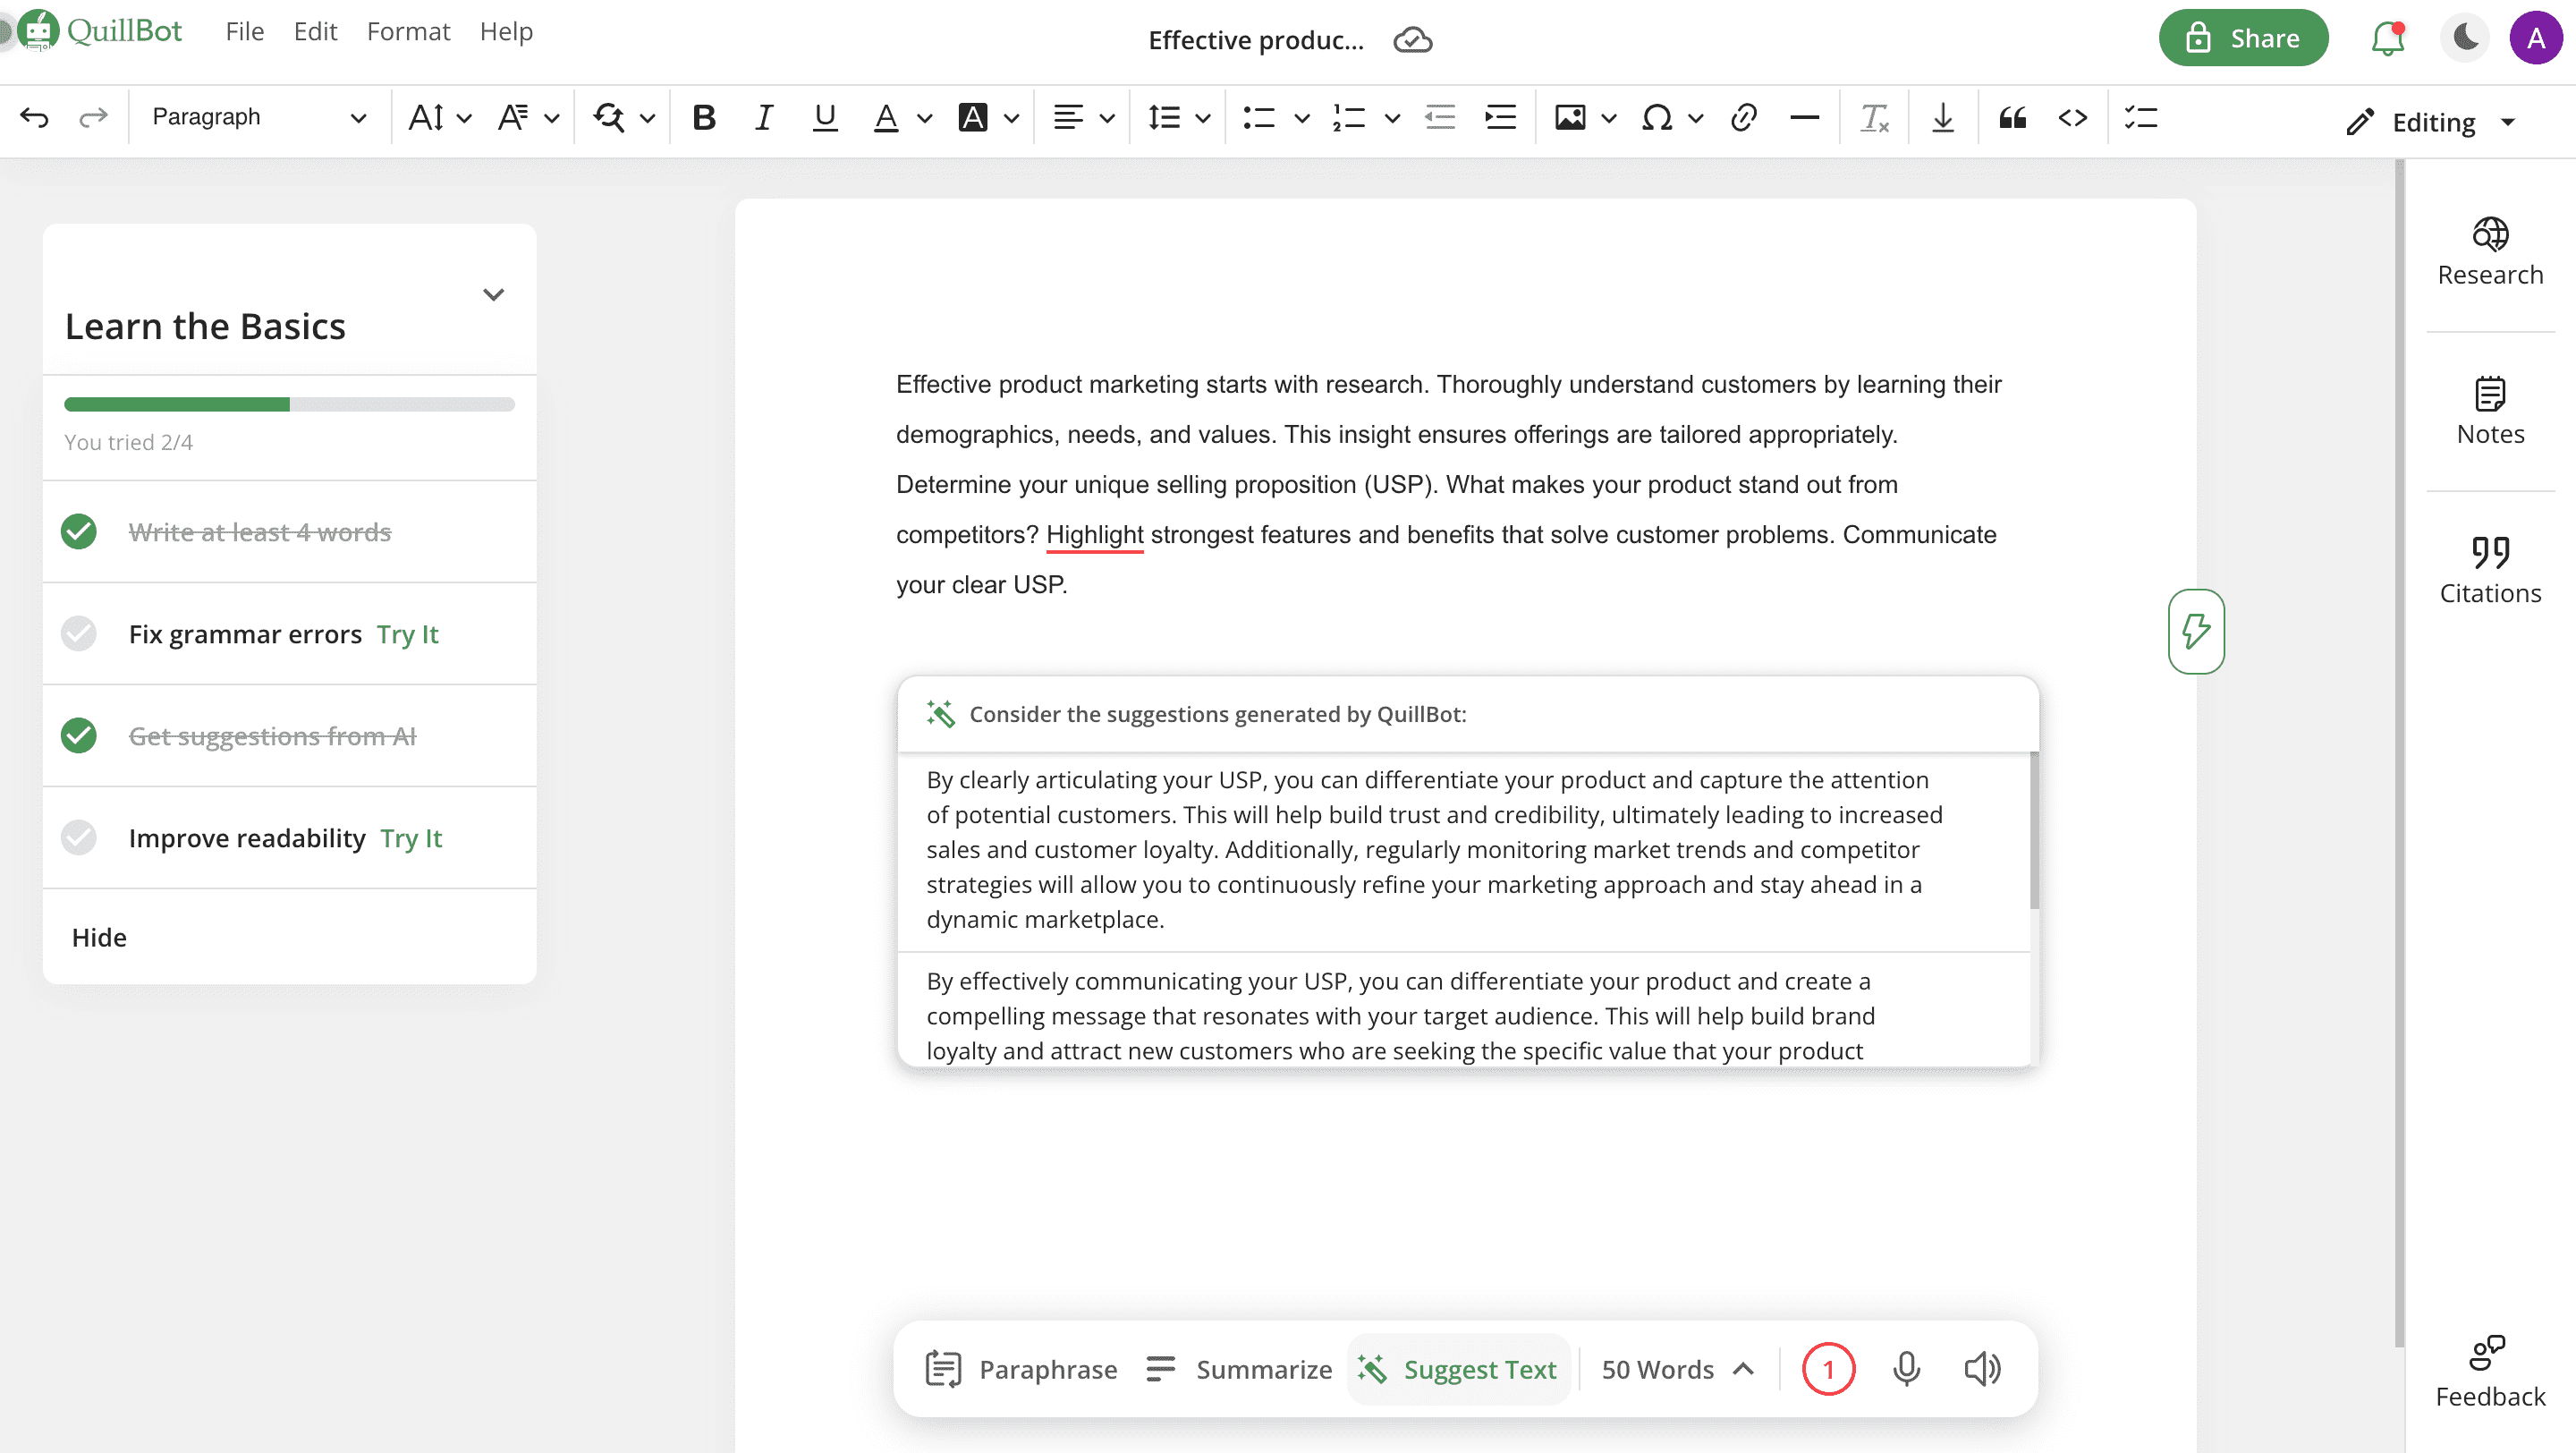This screenshot has height=1453, width=2576.
Task: Click Improve readability checkmark circle
Action: 78,838
